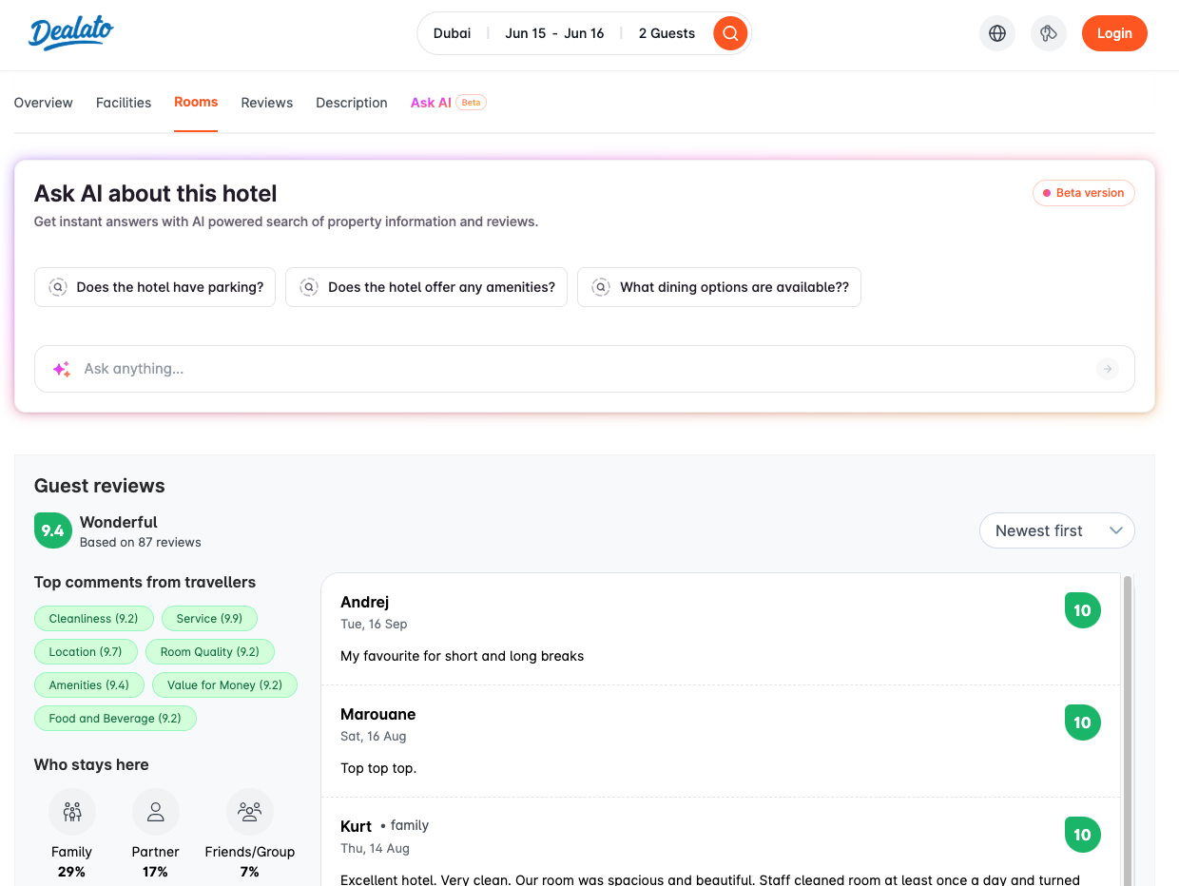Click "Based on 87 reviews" text
The width and height of the screenshot is (1179, 886).
(141, 543)
